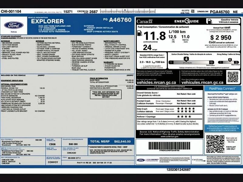243x182 pixels.
Task: Click the Canada wordmark logo
Action: pyautogui.click(x=145, y=21)
